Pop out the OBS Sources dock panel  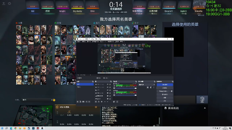point(111,81)
